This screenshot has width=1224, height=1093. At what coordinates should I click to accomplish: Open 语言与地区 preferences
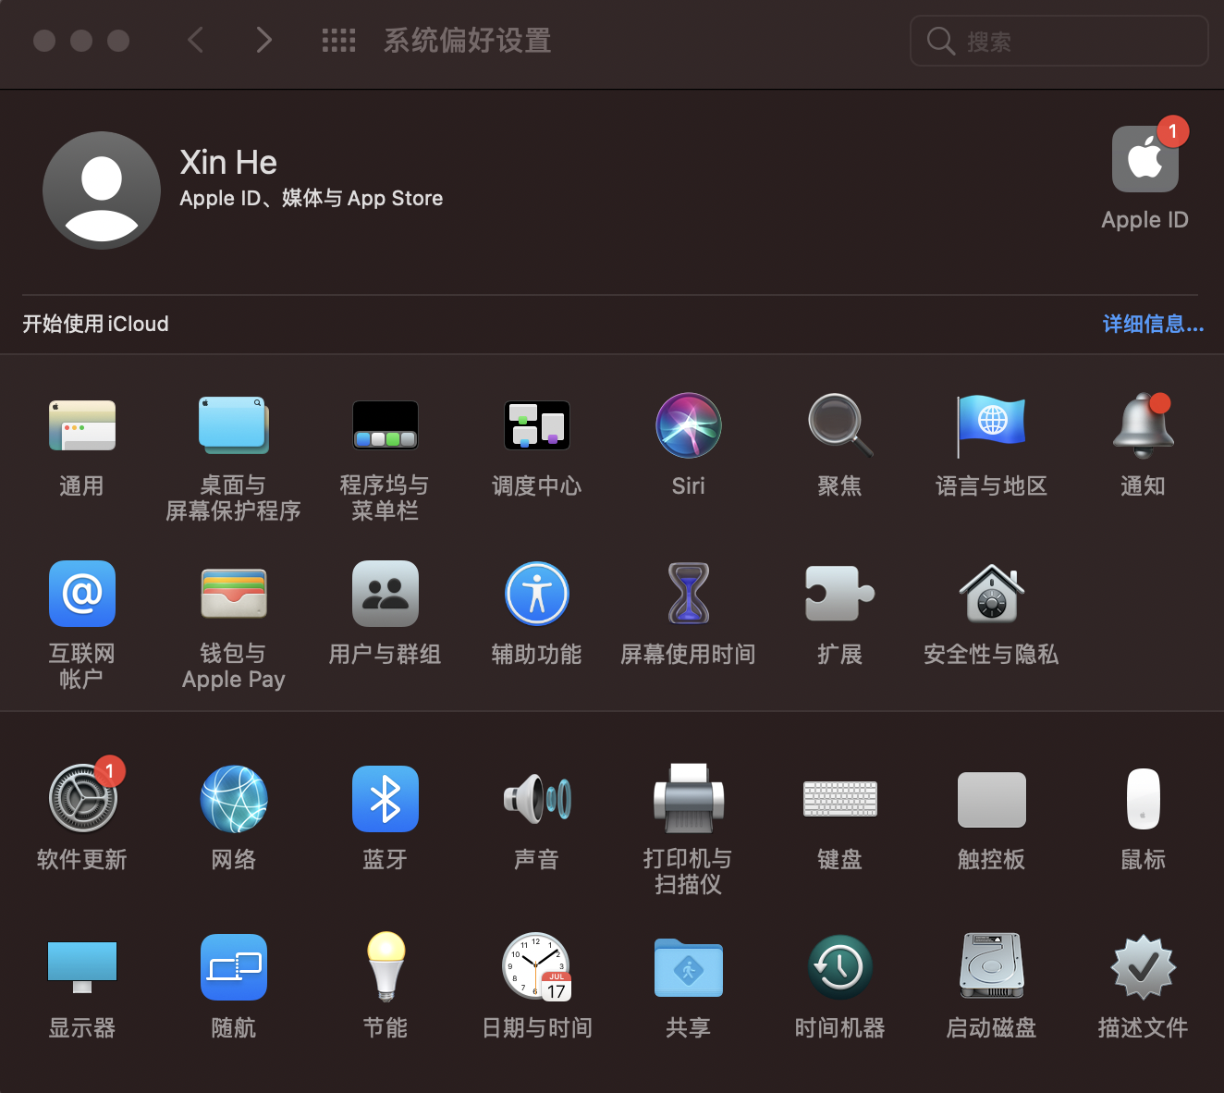point(992,426)
